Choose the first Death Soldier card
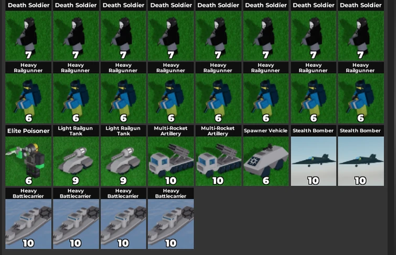 click(x=28, y=30)
